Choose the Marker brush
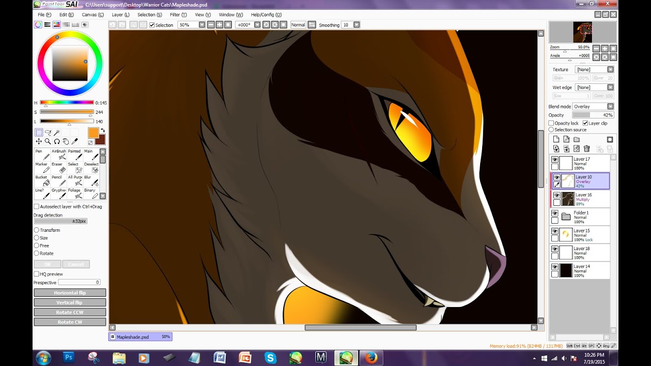 42,168
